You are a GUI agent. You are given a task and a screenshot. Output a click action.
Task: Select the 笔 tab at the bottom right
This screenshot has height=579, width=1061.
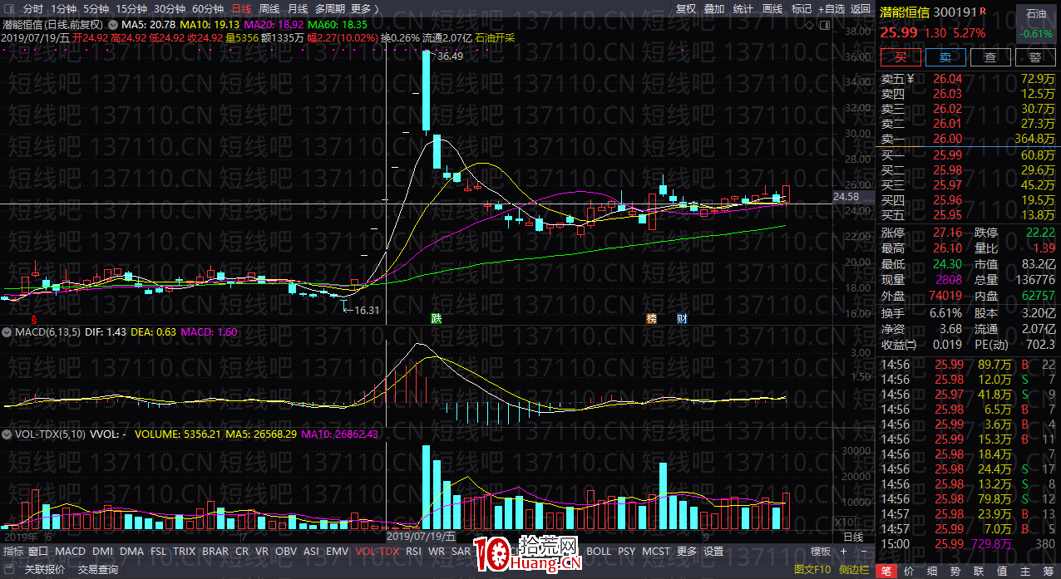tap(886, 570)
